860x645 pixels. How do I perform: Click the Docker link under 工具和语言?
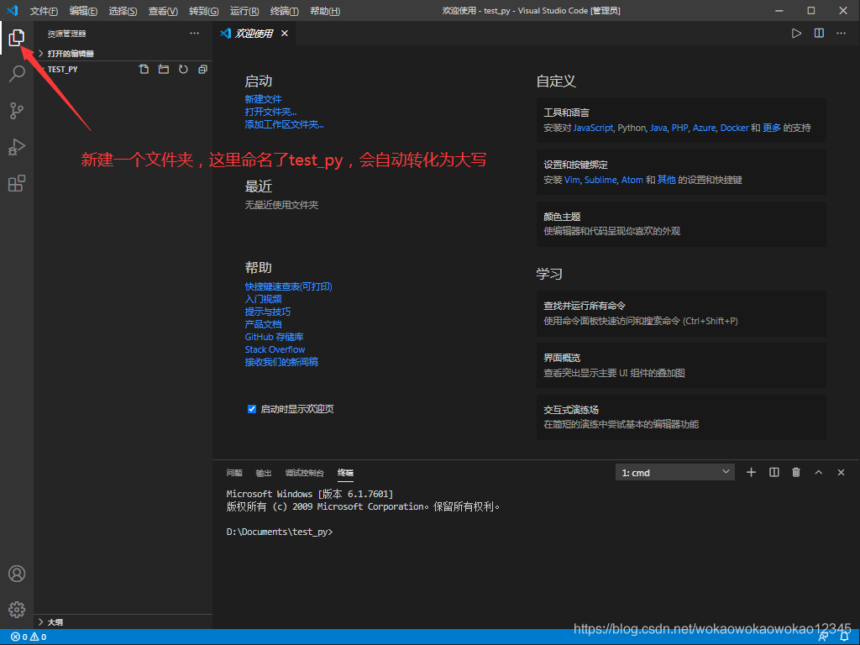pos(734,128)
